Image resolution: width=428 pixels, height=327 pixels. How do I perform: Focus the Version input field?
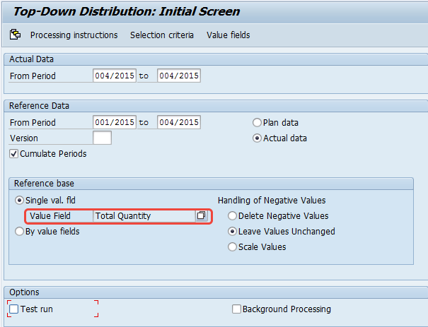102,138
